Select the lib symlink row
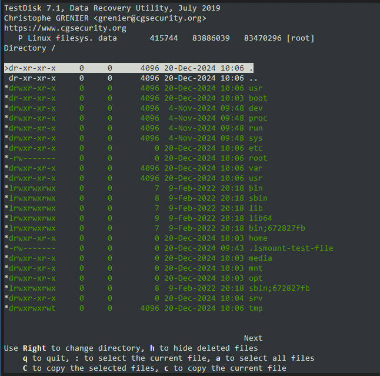 point(134,208)
